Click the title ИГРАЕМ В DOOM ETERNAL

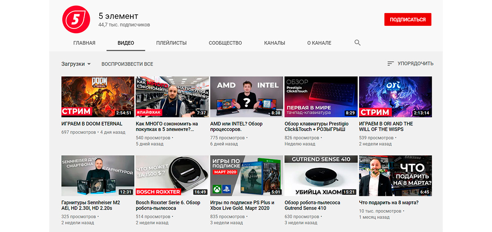click(92, 124)
